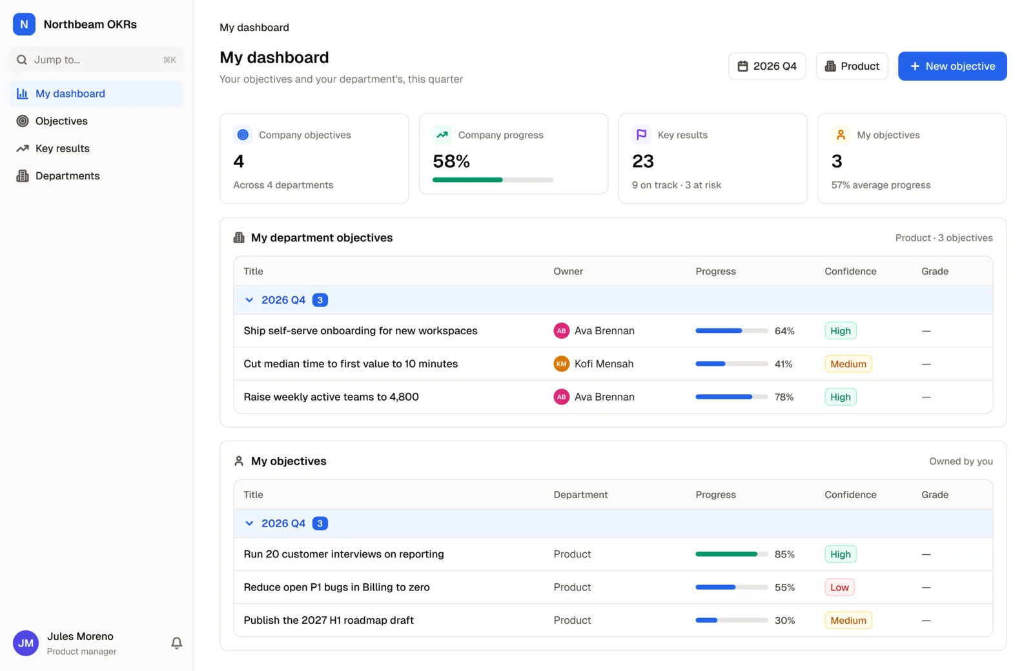Open Departments in sidebar
Viewport: 1033px width, 671px height.
click(x=97, y=176)
